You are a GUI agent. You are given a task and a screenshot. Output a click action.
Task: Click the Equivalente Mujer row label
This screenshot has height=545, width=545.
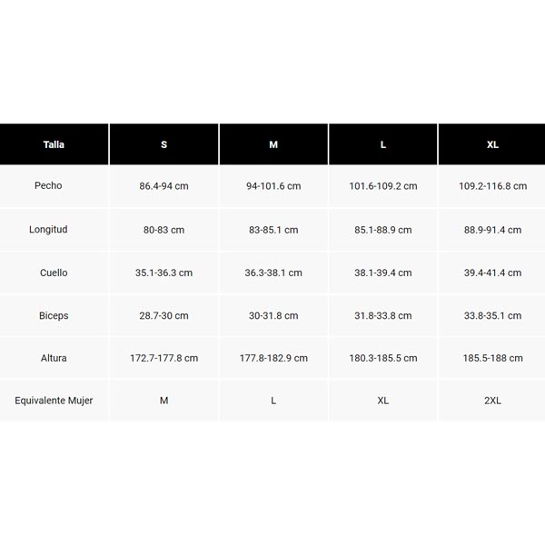tap(54, 401)
